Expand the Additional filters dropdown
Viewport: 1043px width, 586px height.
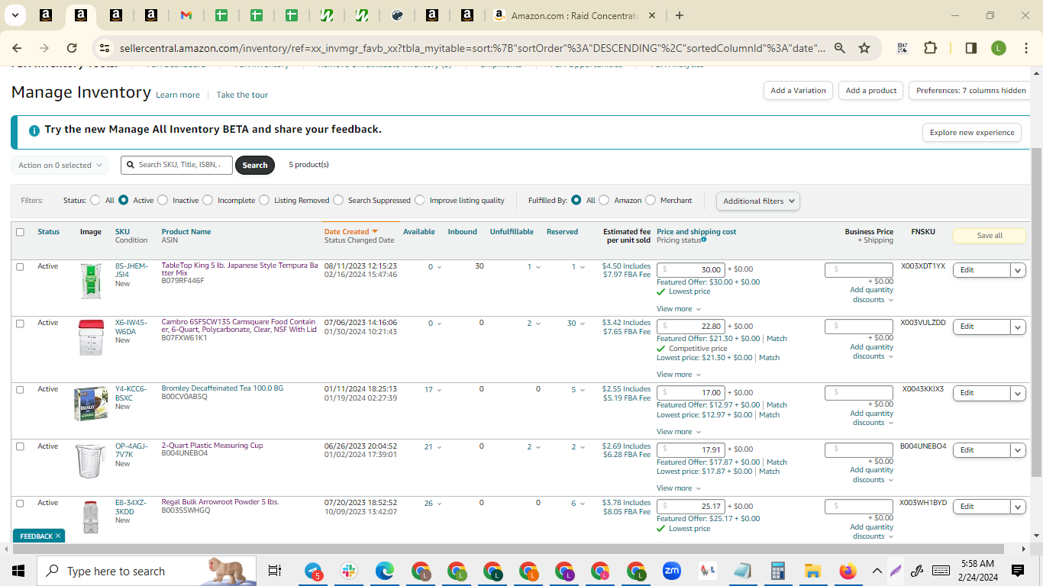(x=758, y=201)
